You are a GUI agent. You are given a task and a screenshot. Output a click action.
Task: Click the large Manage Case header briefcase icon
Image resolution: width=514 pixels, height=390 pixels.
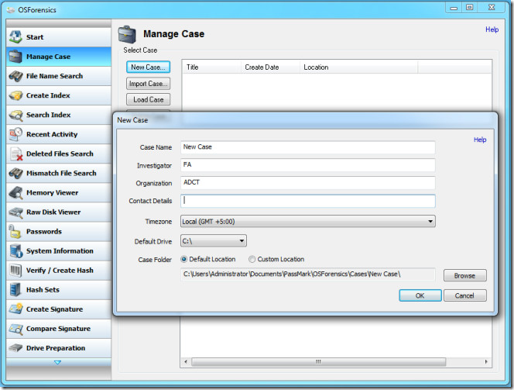tap(127, 34)
